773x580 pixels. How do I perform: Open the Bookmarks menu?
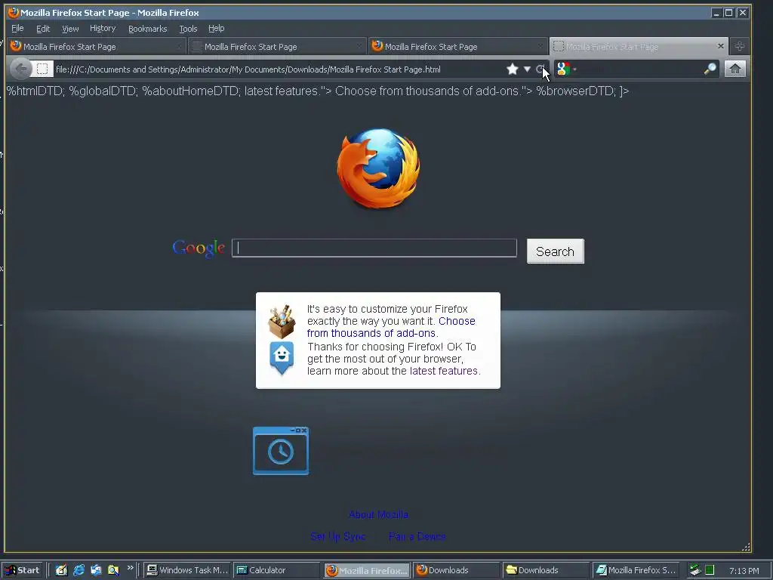click(x=147, y=29)
